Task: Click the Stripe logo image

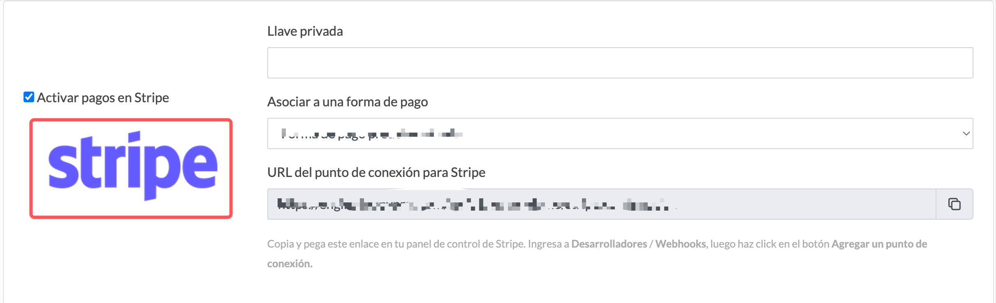Action: point(131,168)
